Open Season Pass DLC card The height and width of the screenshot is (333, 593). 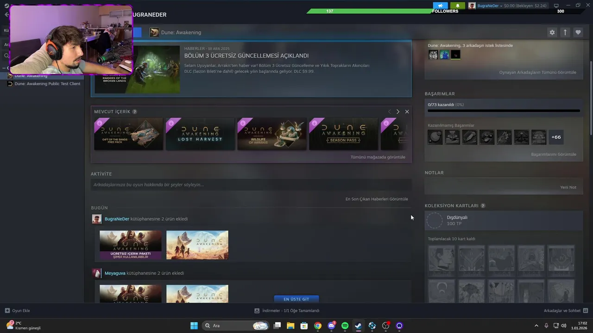(x=343, y=134)
